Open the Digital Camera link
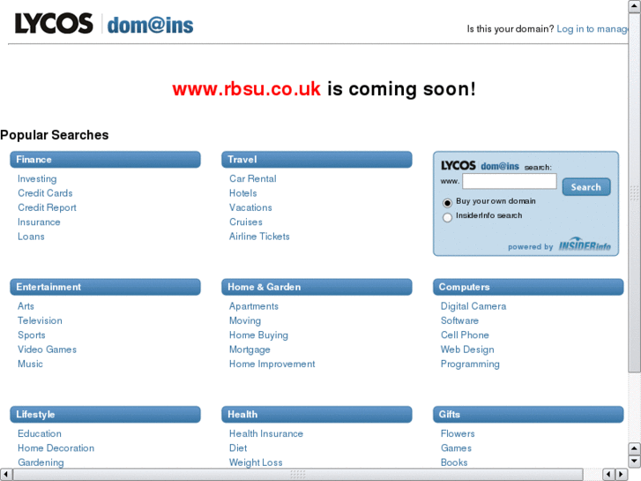The image size is (641, 481). coord(473,306)
